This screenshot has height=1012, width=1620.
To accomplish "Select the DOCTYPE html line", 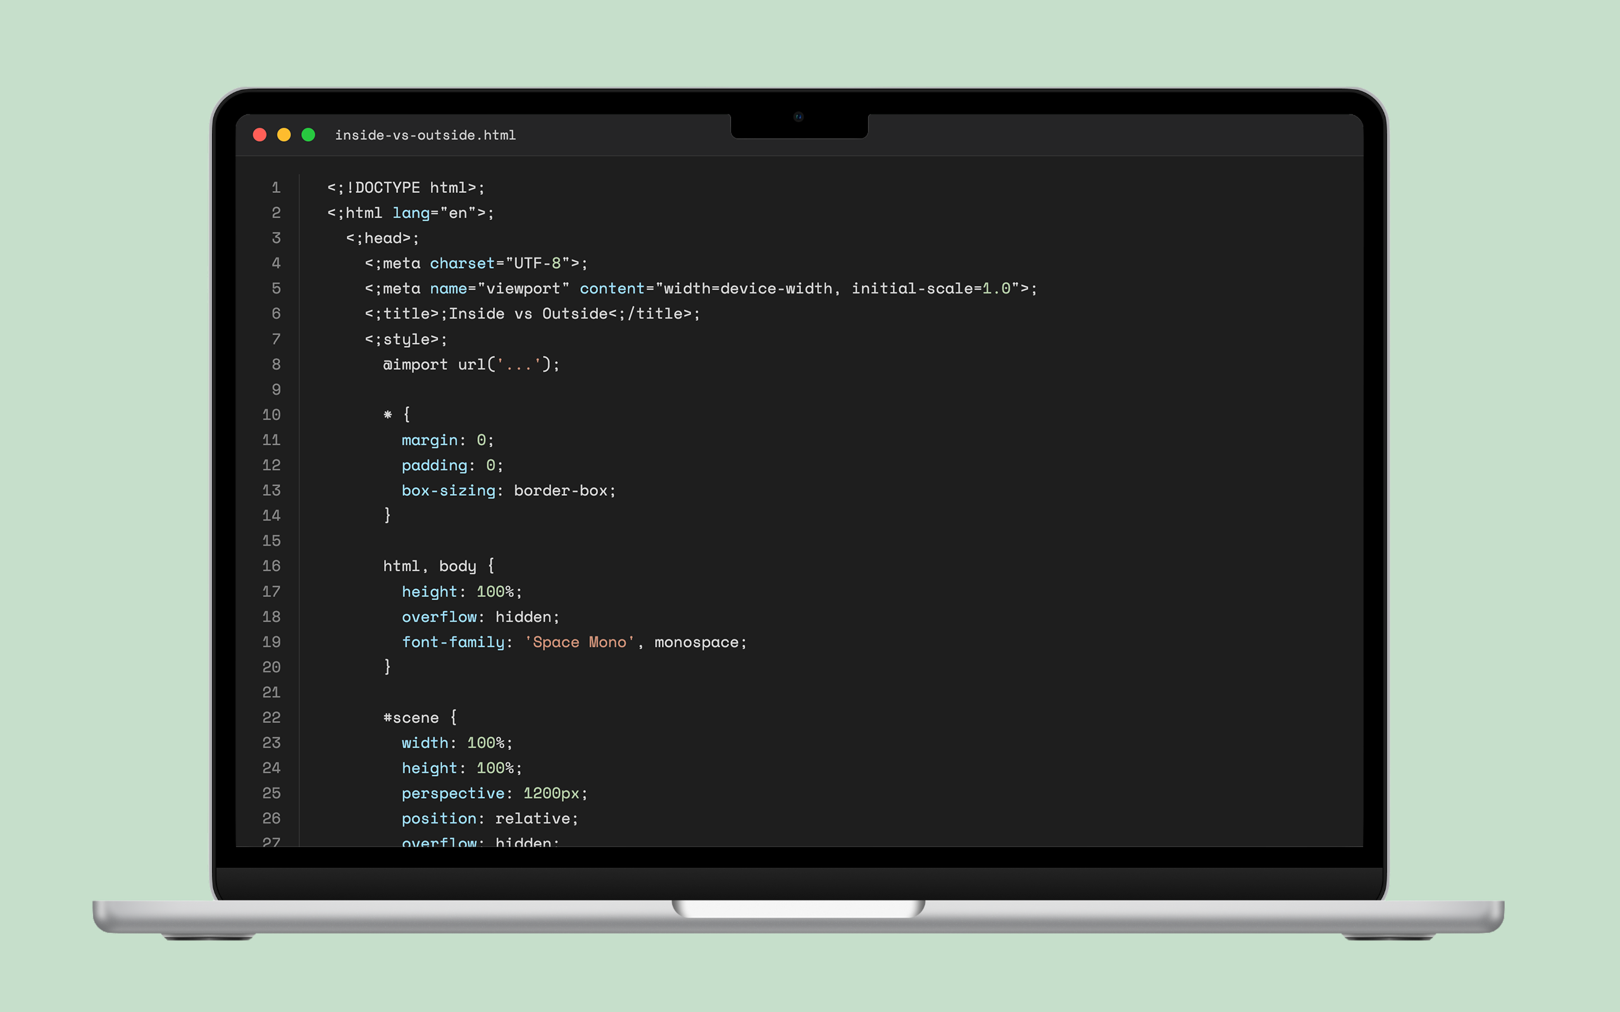I will coord(406,187).
